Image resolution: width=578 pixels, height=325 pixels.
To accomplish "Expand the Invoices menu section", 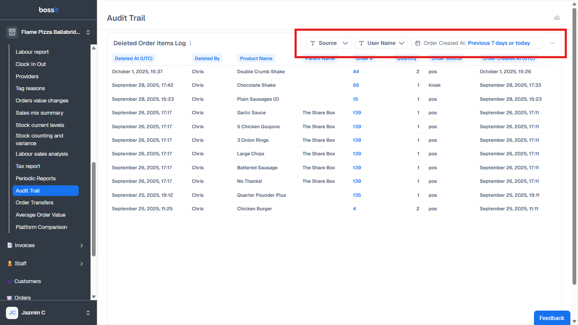I will point(82,245).
